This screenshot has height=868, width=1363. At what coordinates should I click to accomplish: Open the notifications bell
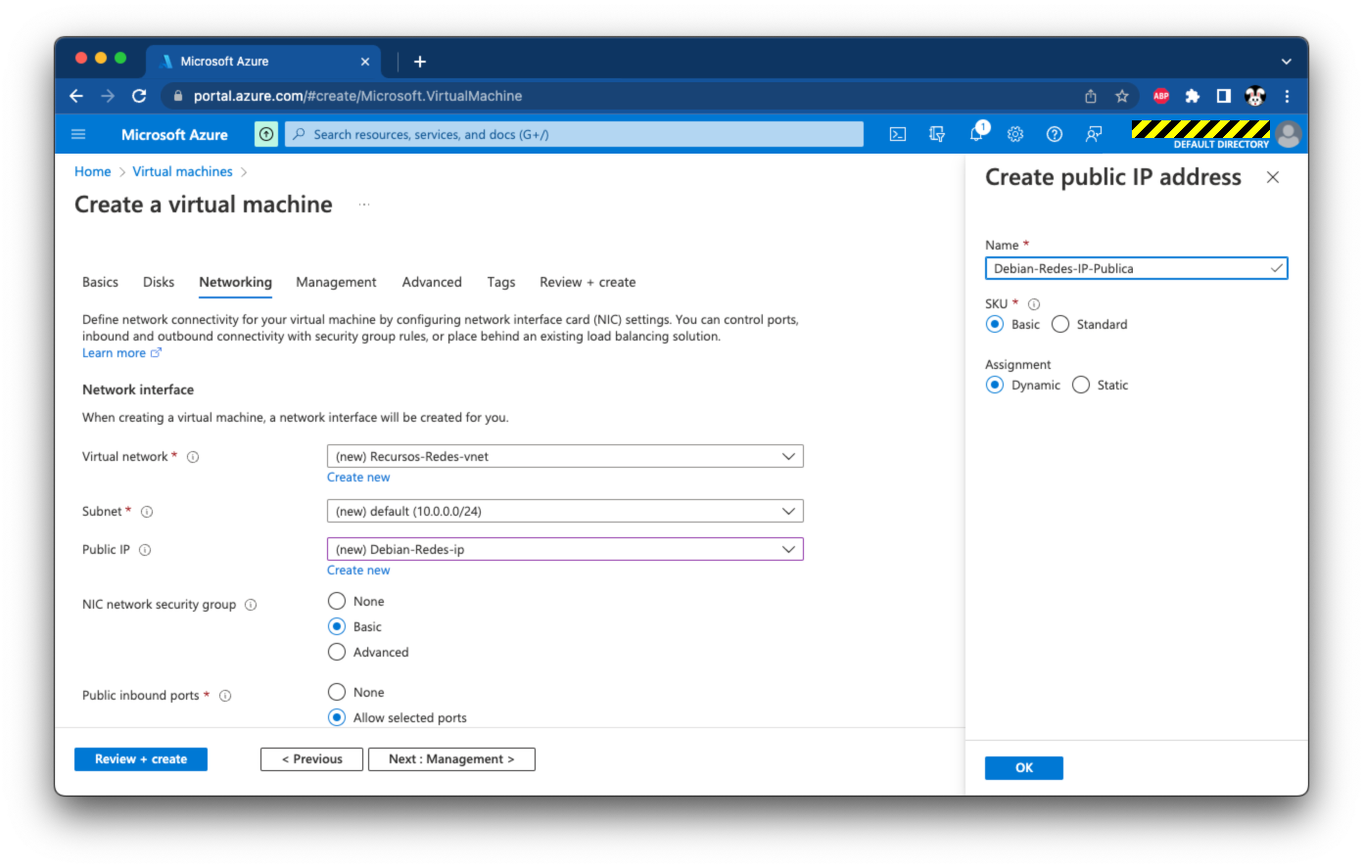click(x=976, y=135)
